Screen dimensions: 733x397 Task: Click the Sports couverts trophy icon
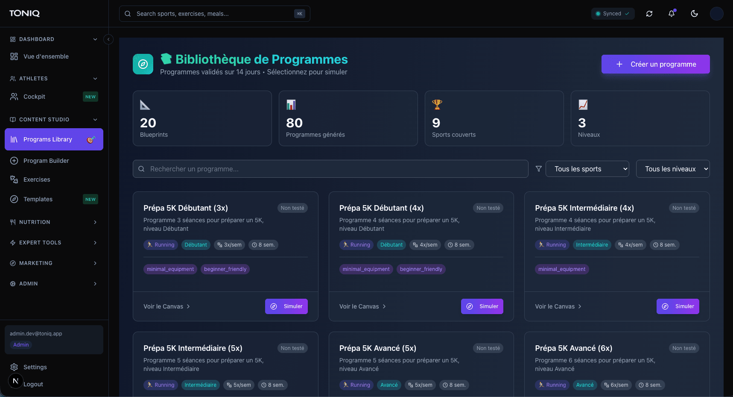(x=437, y=105)
